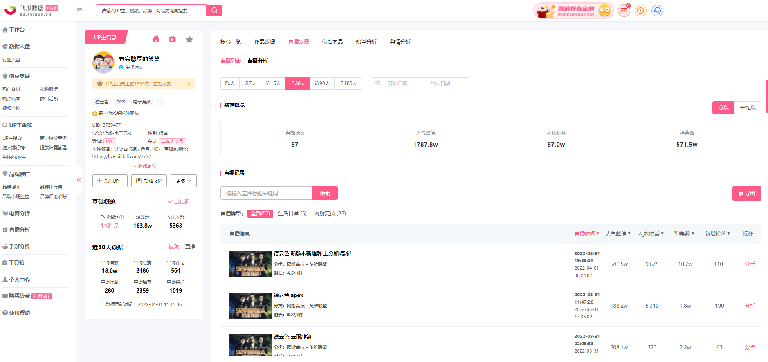Open the Public Opinion tab
The width and height of the screenshot is (768, 362).
(400, 42)
